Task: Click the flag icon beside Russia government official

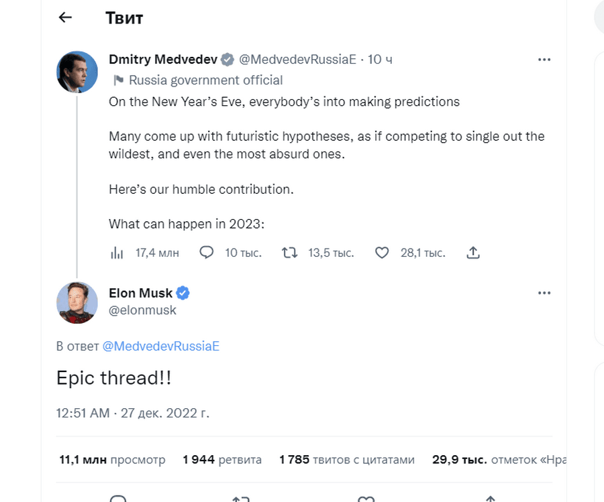Action: click(x=118, y=80)
